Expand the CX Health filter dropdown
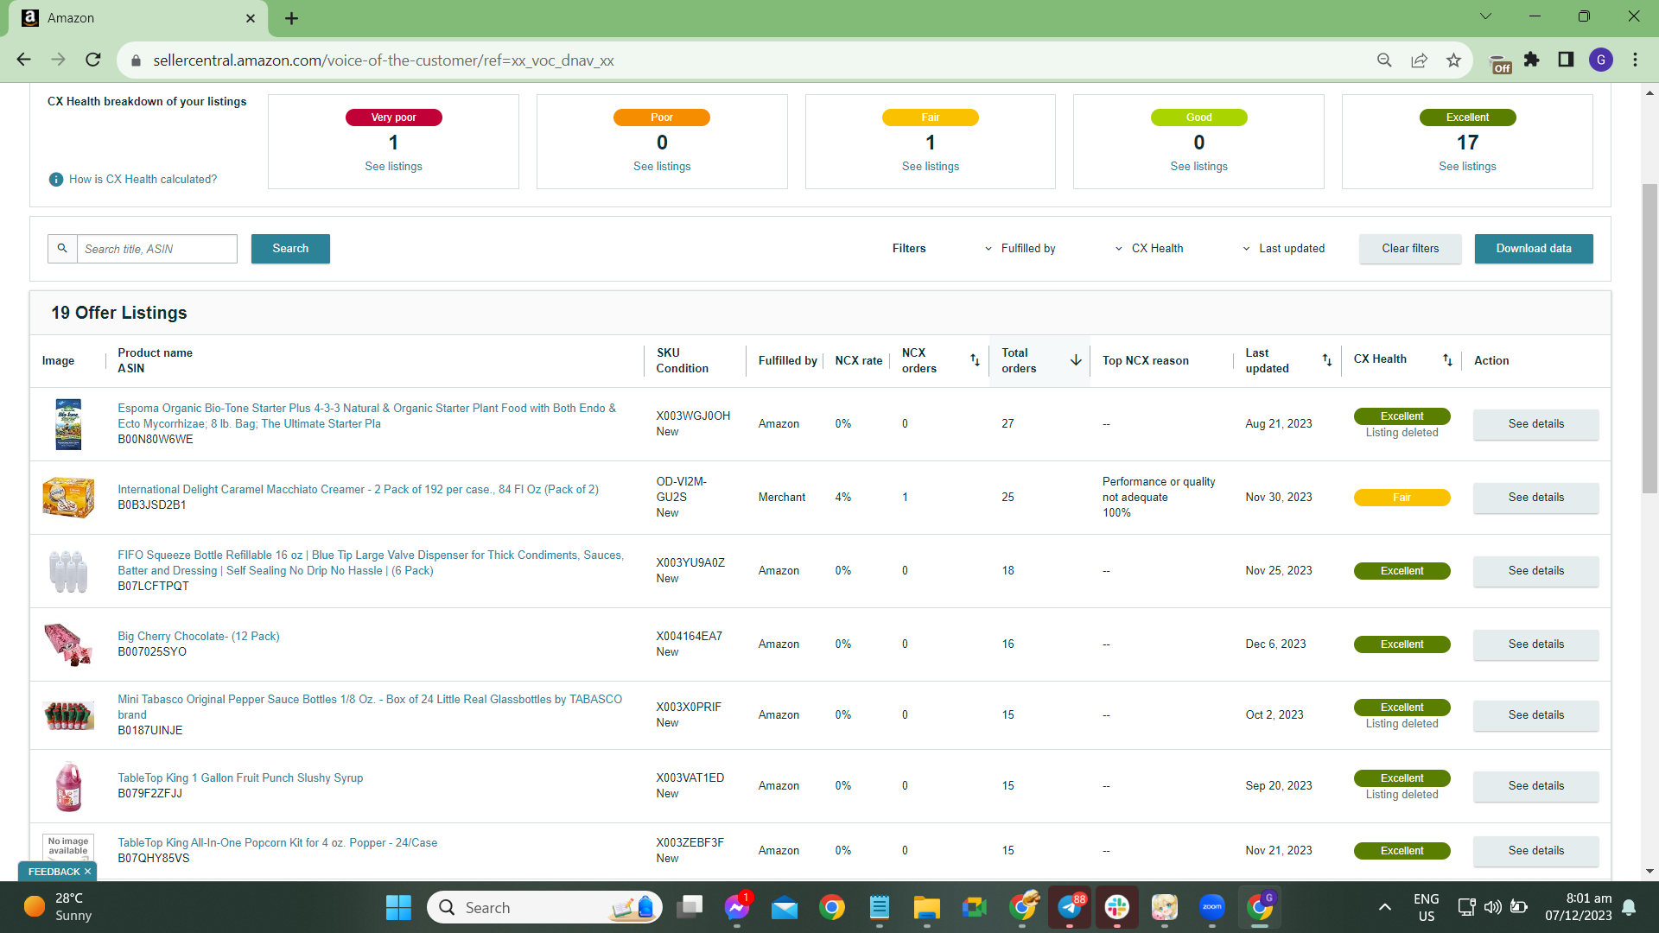Image resolution: width=1659 pixels, height=933 pixels. [x=1149, y=249]
